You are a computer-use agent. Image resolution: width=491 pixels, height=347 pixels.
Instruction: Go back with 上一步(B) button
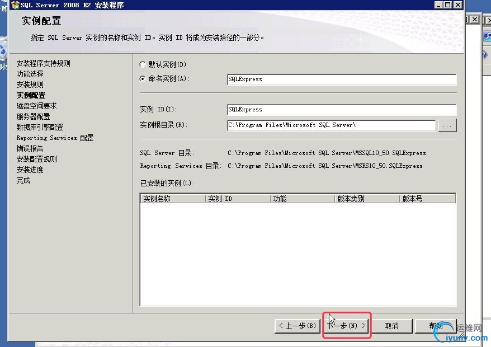(297, 326)
